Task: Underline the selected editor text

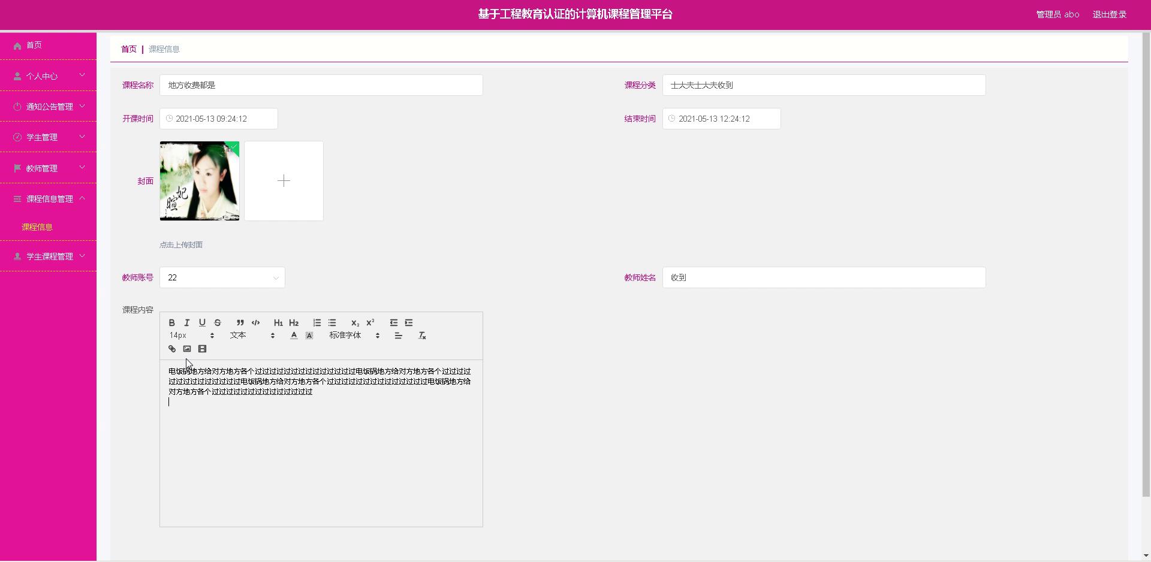Action: tap(202, 322)
